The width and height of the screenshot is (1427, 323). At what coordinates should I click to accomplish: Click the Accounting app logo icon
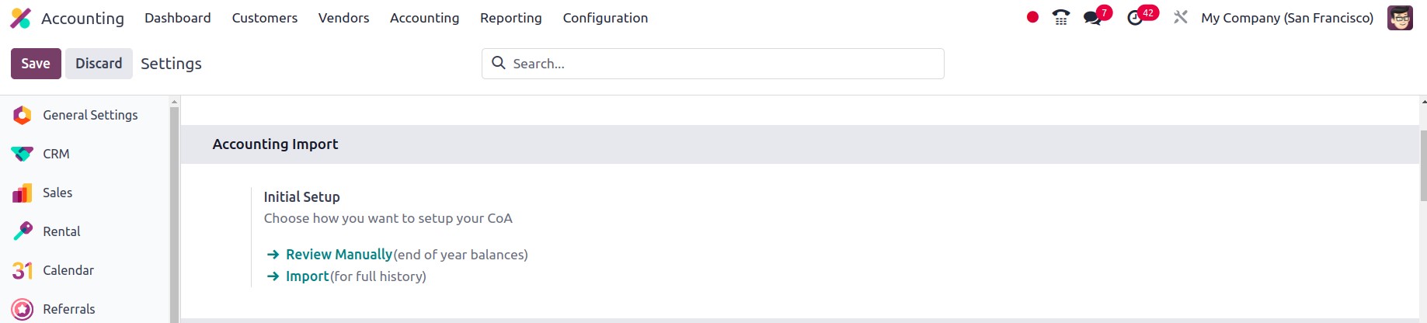tap(21, 18)
